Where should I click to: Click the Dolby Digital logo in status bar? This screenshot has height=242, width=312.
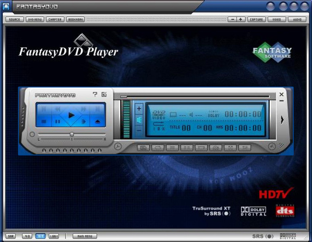(x=288, y=236)
